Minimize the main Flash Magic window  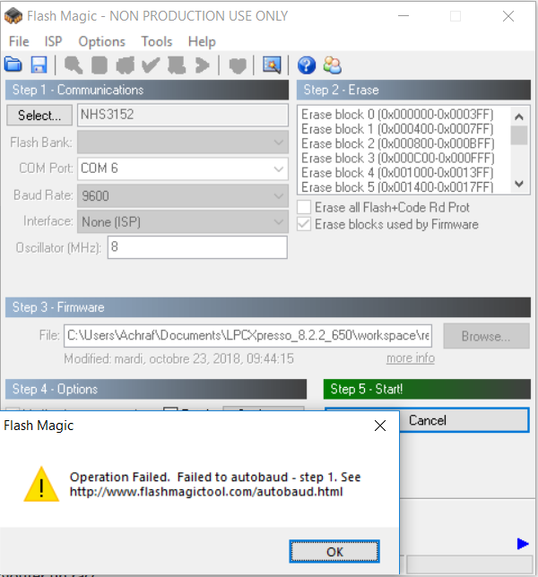tap(403, 16)
